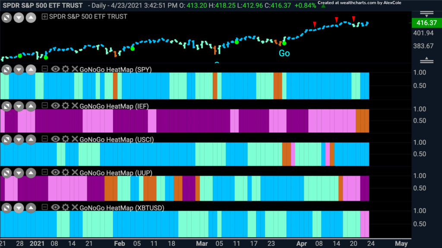442x248 pixels.
Task: Click the leftmost red arrow marker on chart
Action: (x=315, y=25)
